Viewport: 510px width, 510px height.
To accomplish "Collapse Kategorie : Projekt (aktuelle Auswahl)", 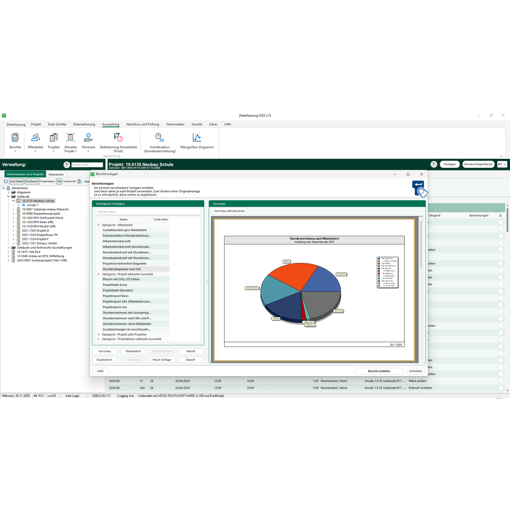I will coord(99,274).
